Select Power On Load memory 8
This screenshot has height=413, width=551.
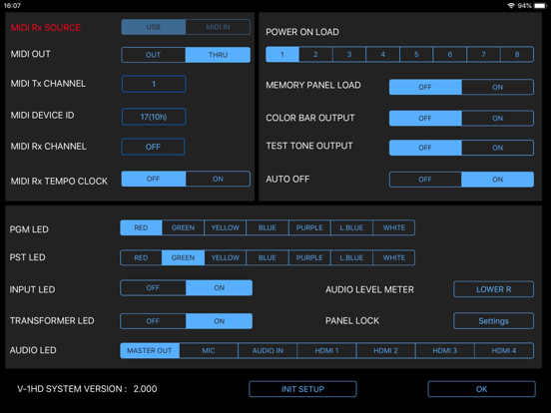[x=517, y=55]
